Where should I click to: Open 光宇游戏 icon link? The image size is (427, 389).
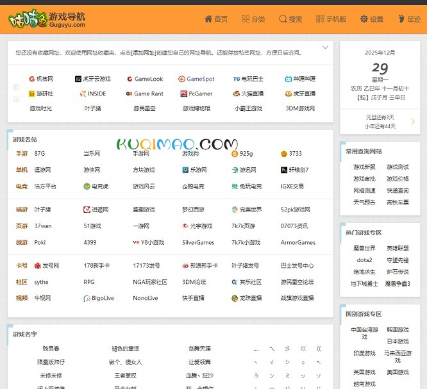[197, 226]
